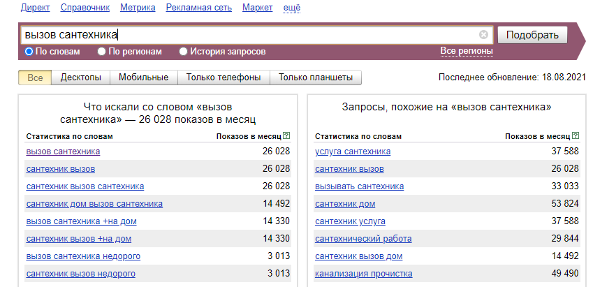Click right Статистика по словам header
Viewport: 593px width, 287px height.
click(x=358, y=136)
